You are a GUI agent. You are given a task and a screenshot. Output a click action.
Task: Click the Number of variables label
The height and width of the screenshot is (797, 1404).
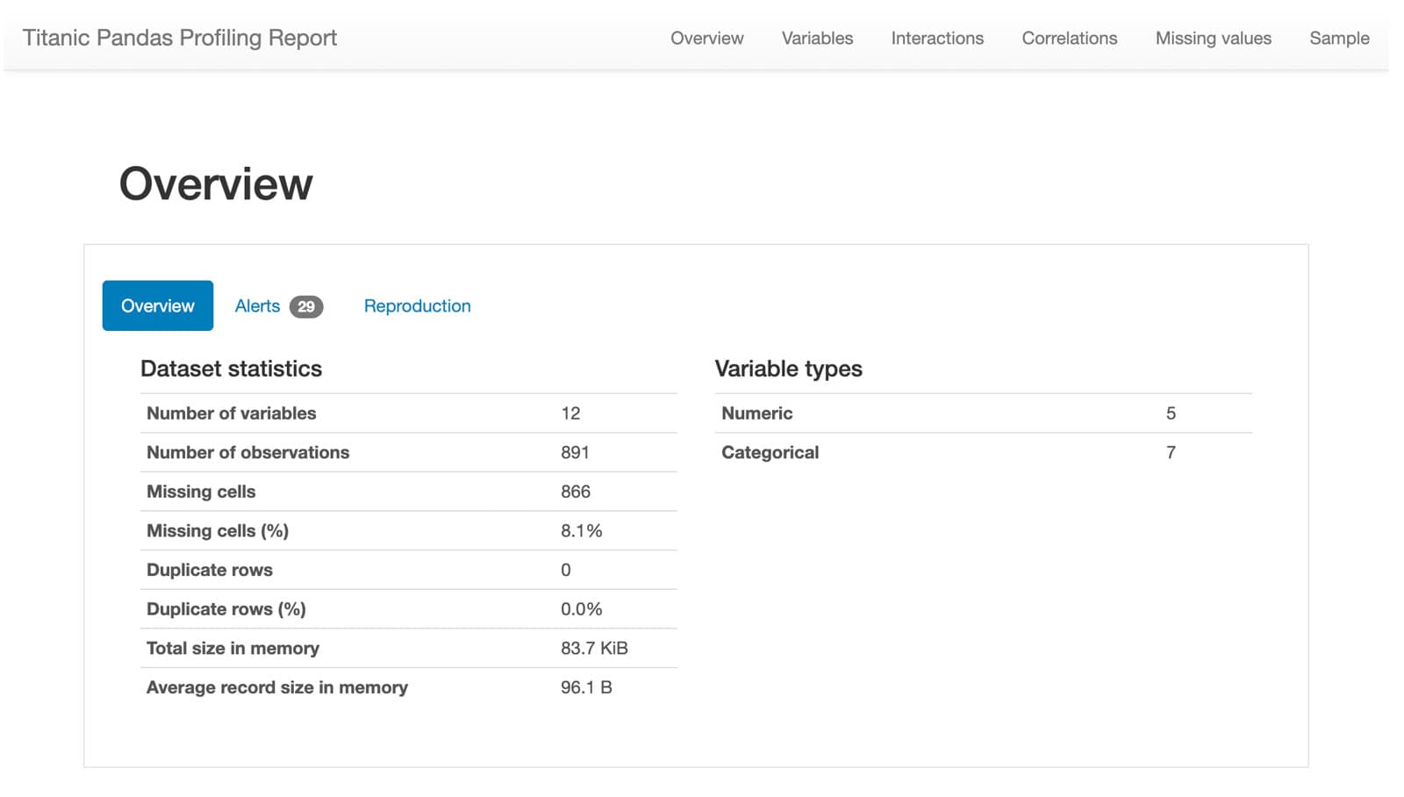pyautogui.click(x=231, y=413)
